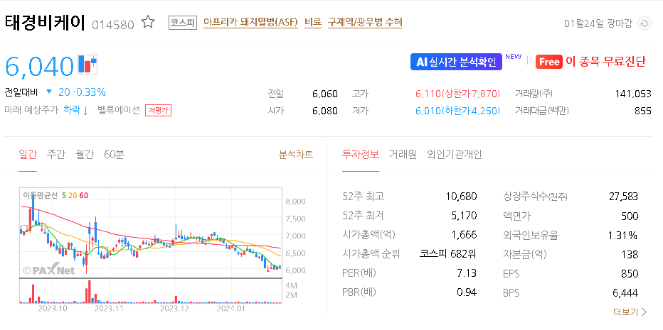Image resolution: width=663 pixels, height=330 pixels.
Task: Add 태경비케이 to favorites with star icon
Action: point(148,23)
